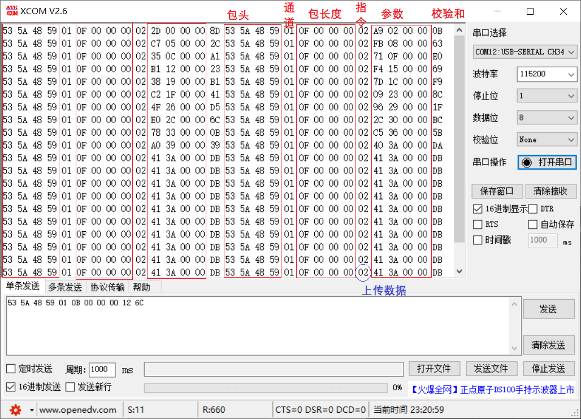Switch to the 多条发送 tab

(65, 287)
